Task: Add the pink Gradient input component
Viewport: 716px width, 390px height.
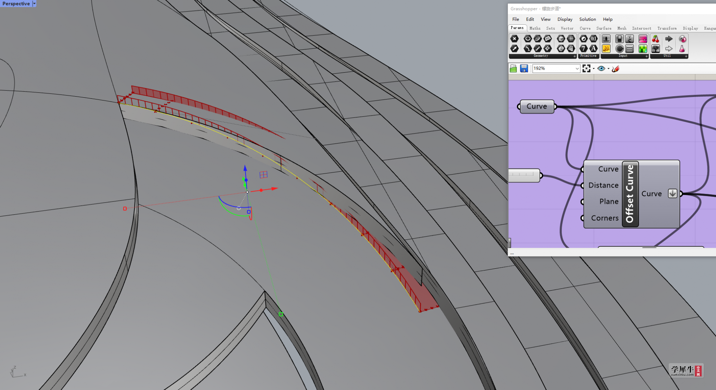Action: coord(643,39)
